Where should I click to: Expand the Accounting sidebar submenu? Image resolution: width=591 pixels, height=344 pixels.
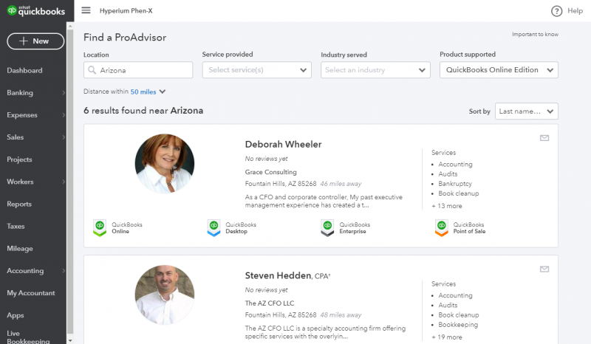pyautogui.click(x=64, y=270)
